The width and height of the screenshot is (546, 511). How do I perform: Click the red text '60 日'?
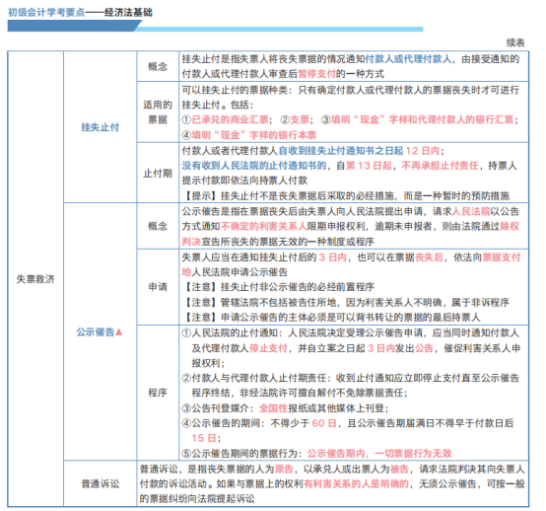[324, 423]
